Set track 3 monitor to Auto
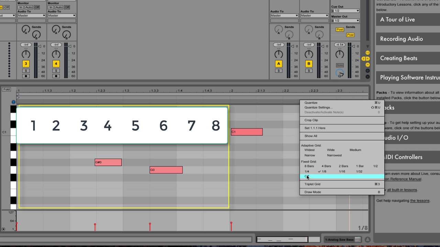 tap(29, 7)
